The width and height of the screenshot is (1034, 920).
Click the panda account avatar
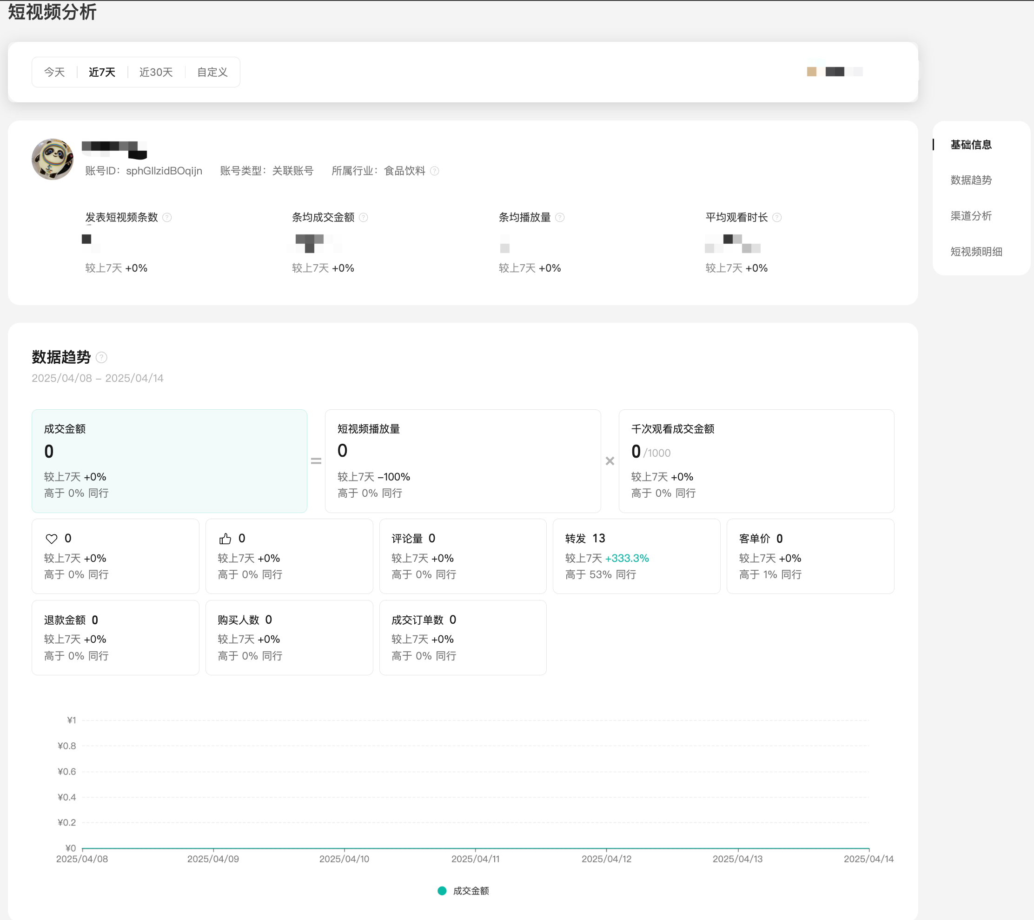tap(53, 160)
